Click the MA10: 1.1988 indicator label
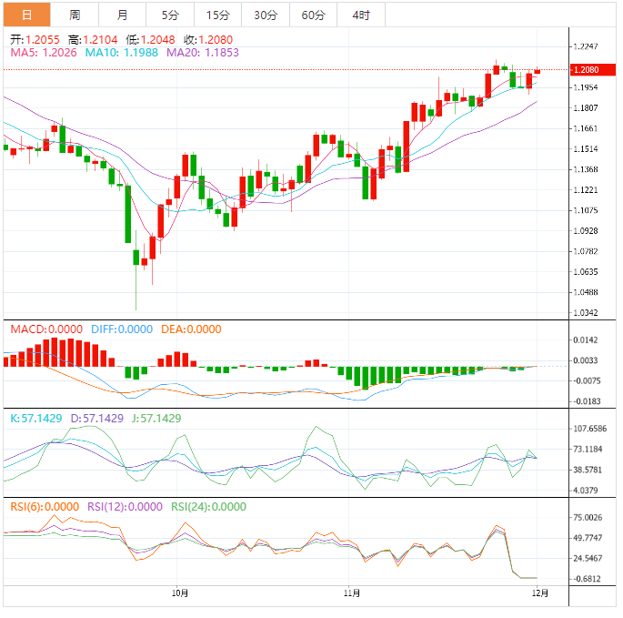Screen dimensions: 623x618 click(122, 53)
